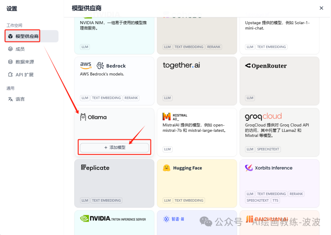
Task: Click 添加模型 button on Ollama card
Action: [114, 147]
